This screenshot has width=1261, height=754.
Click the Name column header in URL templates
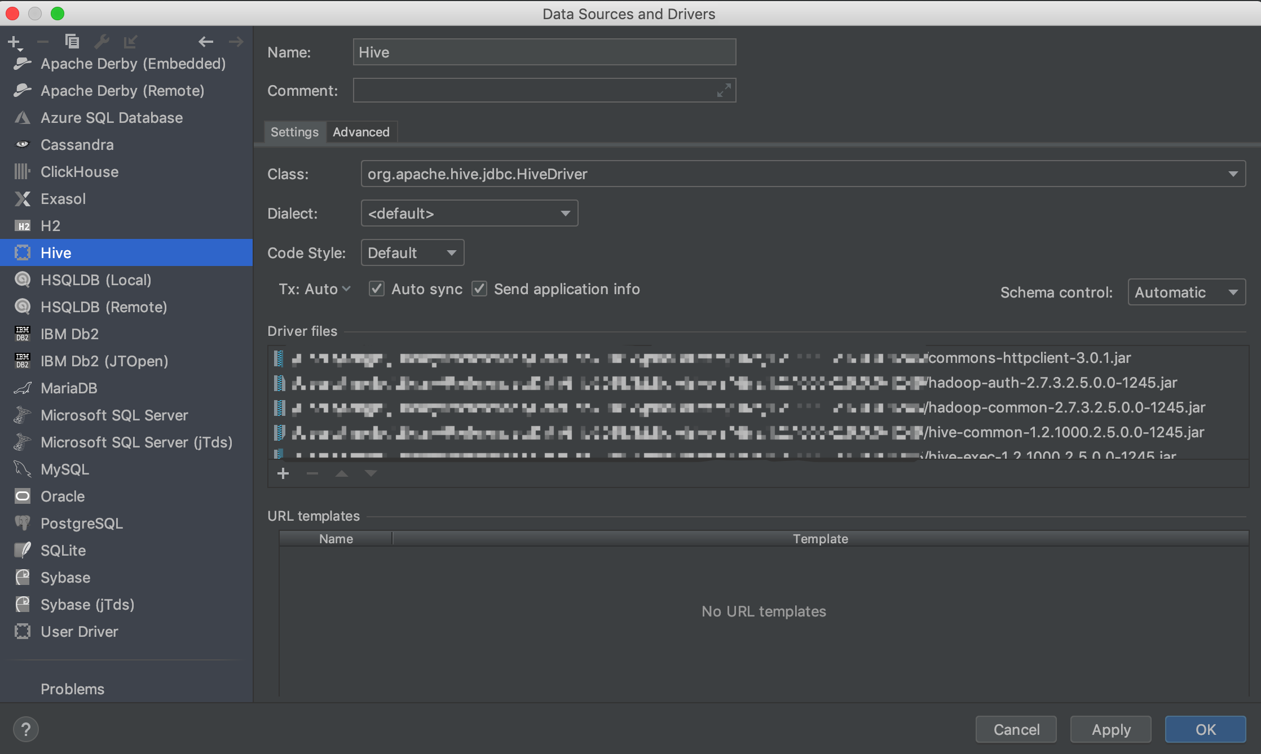(x=336, y=539)
